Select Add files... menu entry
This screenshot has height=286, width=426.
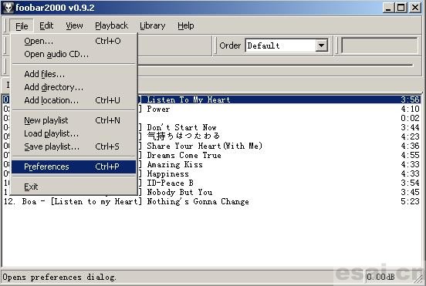click(73, 74)
